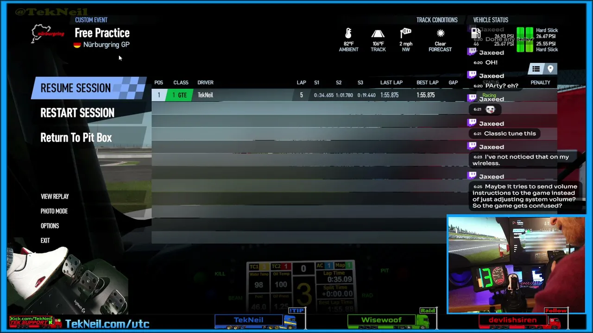Click the Twitch icon above the 'Maybe it tries' message
Image resolution: width=593 pixels, height=333 pixels.
(x=472, y=176)
